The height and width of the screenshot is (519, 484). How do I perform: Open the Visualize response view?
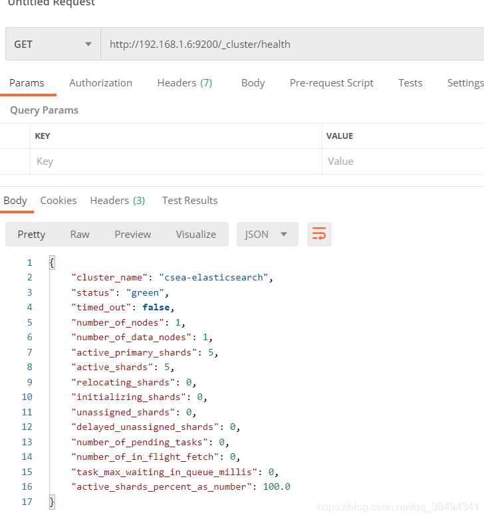coord(195,234)
